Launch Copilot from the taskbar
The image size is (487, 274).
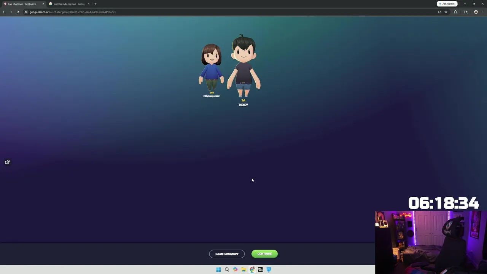click(x=235, y=269)
